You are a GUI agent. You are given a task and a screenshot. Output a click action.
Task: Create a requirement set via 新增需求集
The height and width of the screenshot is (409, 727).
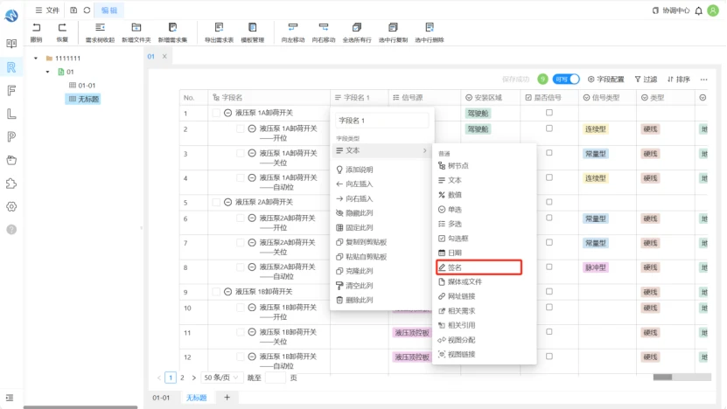point(172,32)
